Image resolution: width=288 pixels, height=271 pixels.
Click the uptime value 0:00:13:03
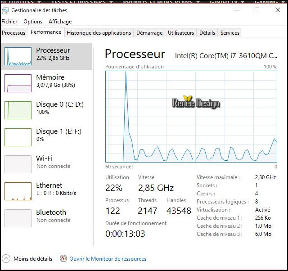tap(125, 234)
